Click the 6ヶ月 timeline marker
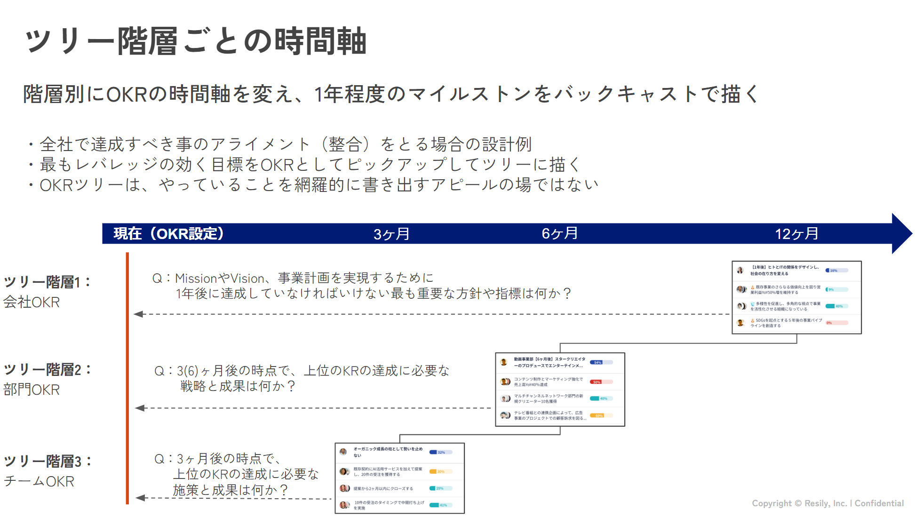 click(560, 233)
